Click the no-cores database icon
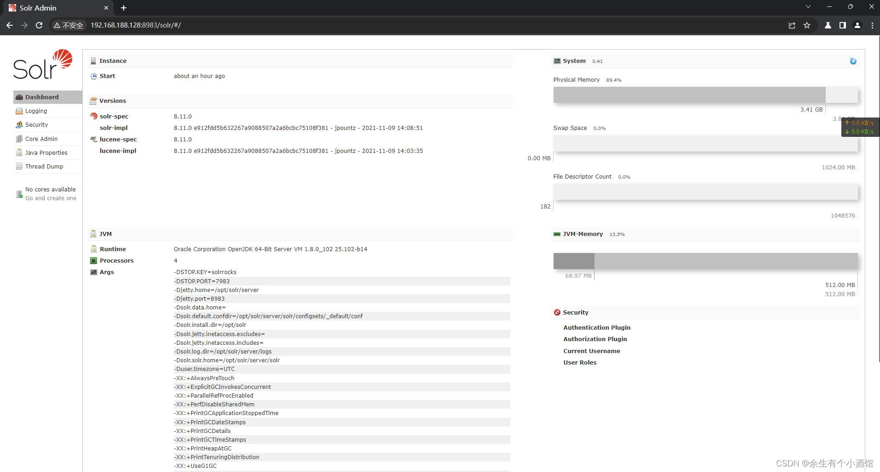 [19, 194]
